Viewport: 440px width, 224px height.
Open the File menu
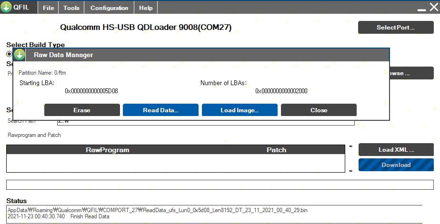tap(48, 8)
